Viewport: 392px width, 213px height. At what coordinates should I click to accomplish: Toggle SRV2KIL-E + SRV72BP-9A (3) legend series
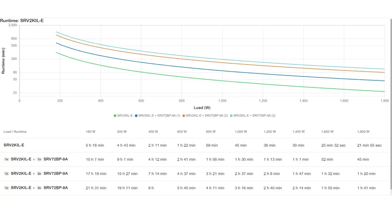pyautogui.click(x=253, y=115)
